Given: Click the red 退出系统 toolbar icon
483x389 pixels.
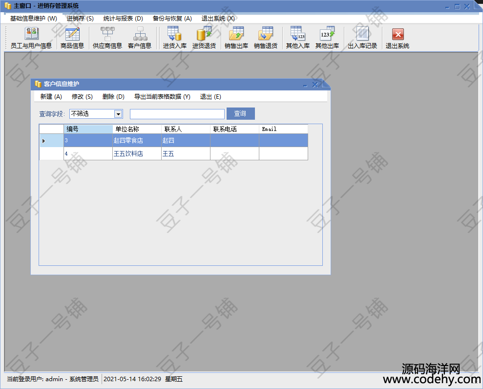Looking at the screenshot, I should pos(398,38).
